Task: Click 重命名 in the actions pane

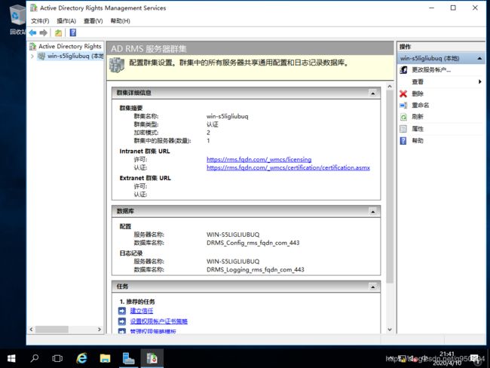Action: (x=421, y=105)
